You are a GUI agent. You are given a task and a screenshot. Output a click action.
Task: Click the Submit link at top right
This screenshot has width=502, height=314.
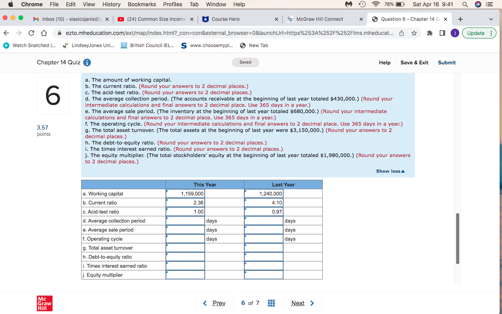(x=447, y=62)
